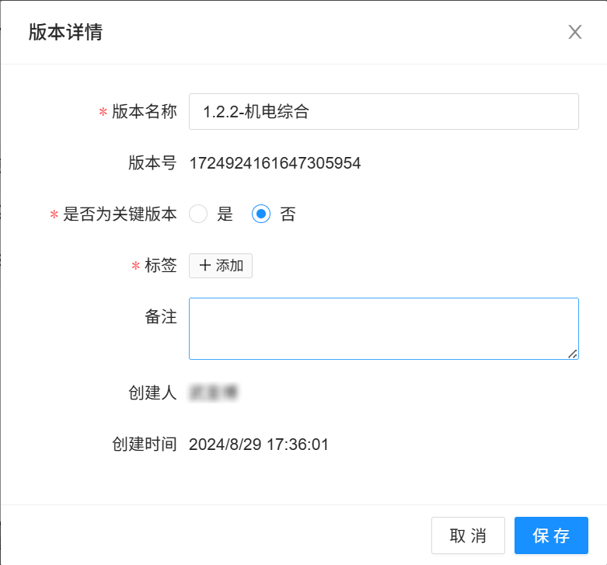Click the 版本名称 field label

(x=145, y=111)
